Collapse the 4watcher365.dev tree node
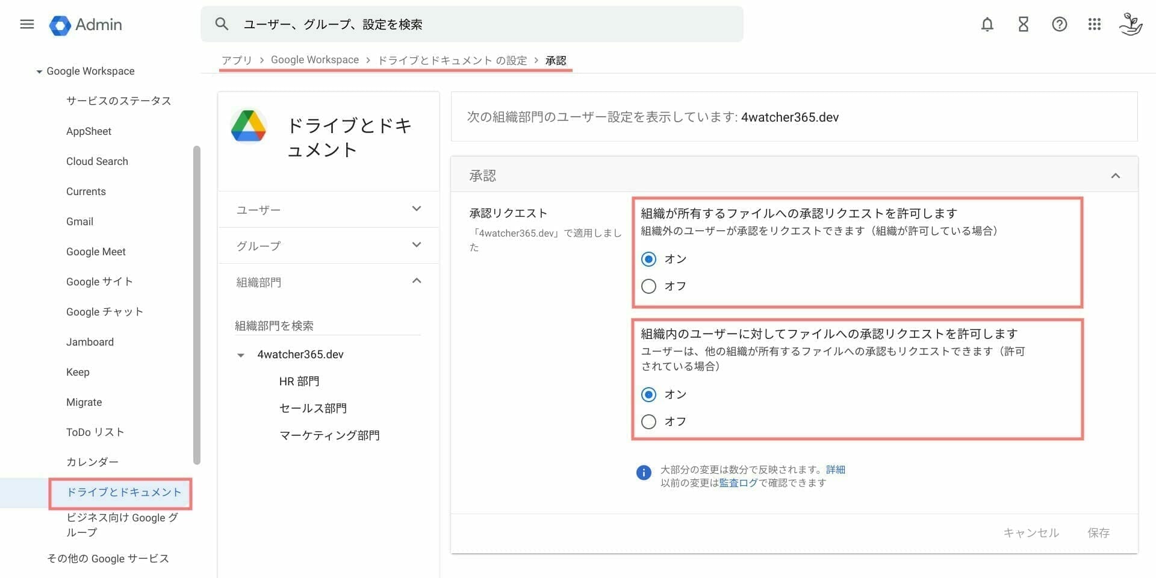 (x=241, y=355)
